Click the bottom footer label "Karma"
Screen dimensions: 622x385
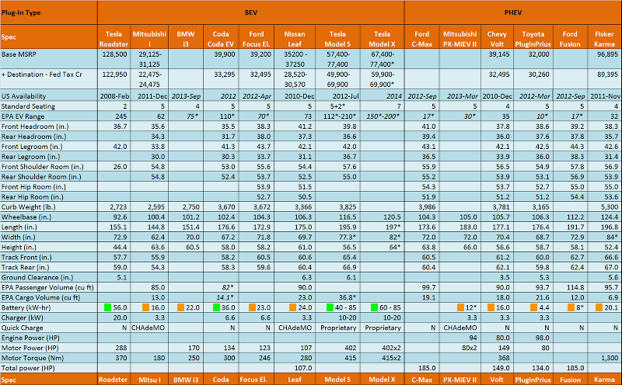coord(604,380)
